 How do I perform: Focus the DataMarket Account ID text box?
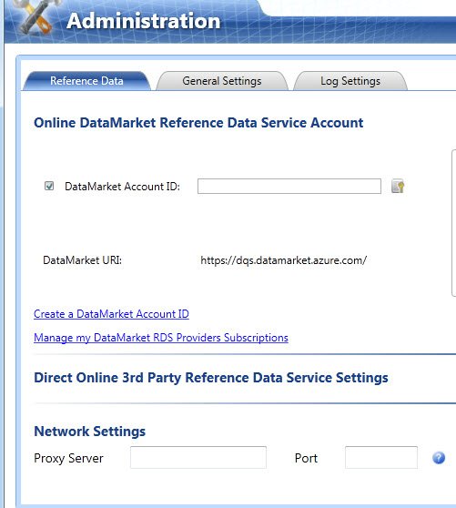(289, 186)
